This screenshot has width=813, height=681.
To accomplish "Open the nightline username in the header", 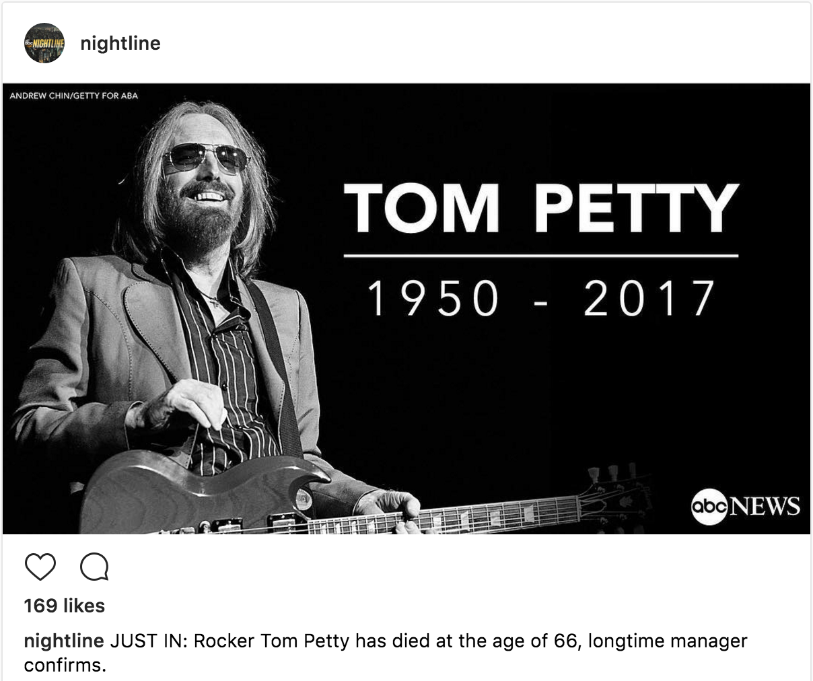I will [x=120, y=43].
